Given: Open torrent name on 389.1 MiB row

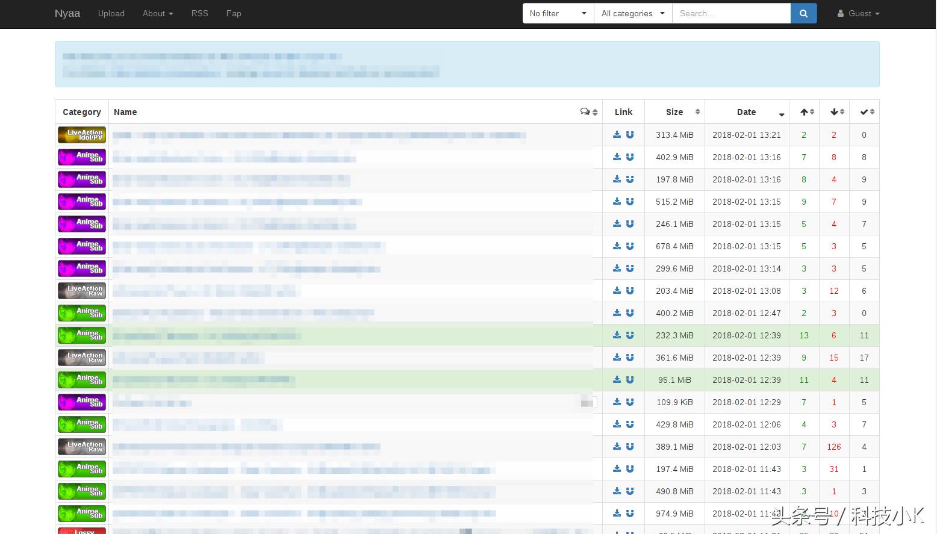Looking at the screenshot, I should (x=246, y=447).
